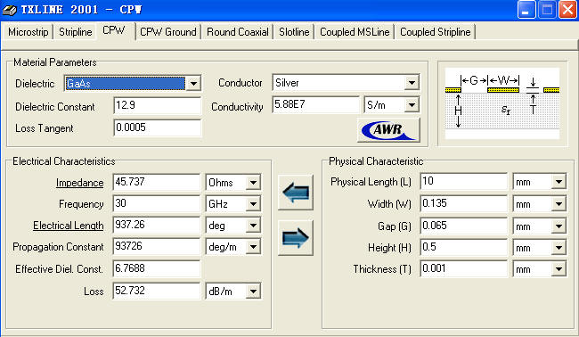Image resolution: width=579 pixels, height=337 pixels.
Task: Click the Propagation Constant field 93726
Action: pos(157,246)
